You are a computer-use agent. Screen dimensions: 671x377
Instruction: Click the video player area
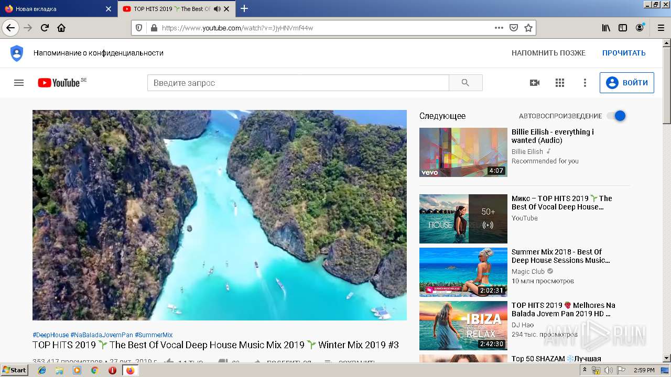pyautogui.click(x=220, y=215)
